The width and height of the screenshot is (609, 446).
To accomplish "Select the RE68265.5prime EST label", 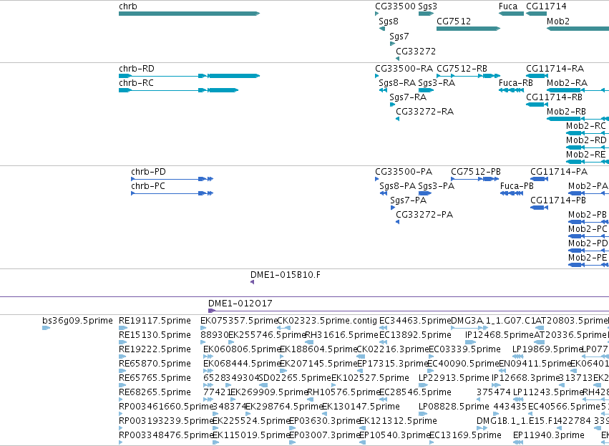I will 155,392.
